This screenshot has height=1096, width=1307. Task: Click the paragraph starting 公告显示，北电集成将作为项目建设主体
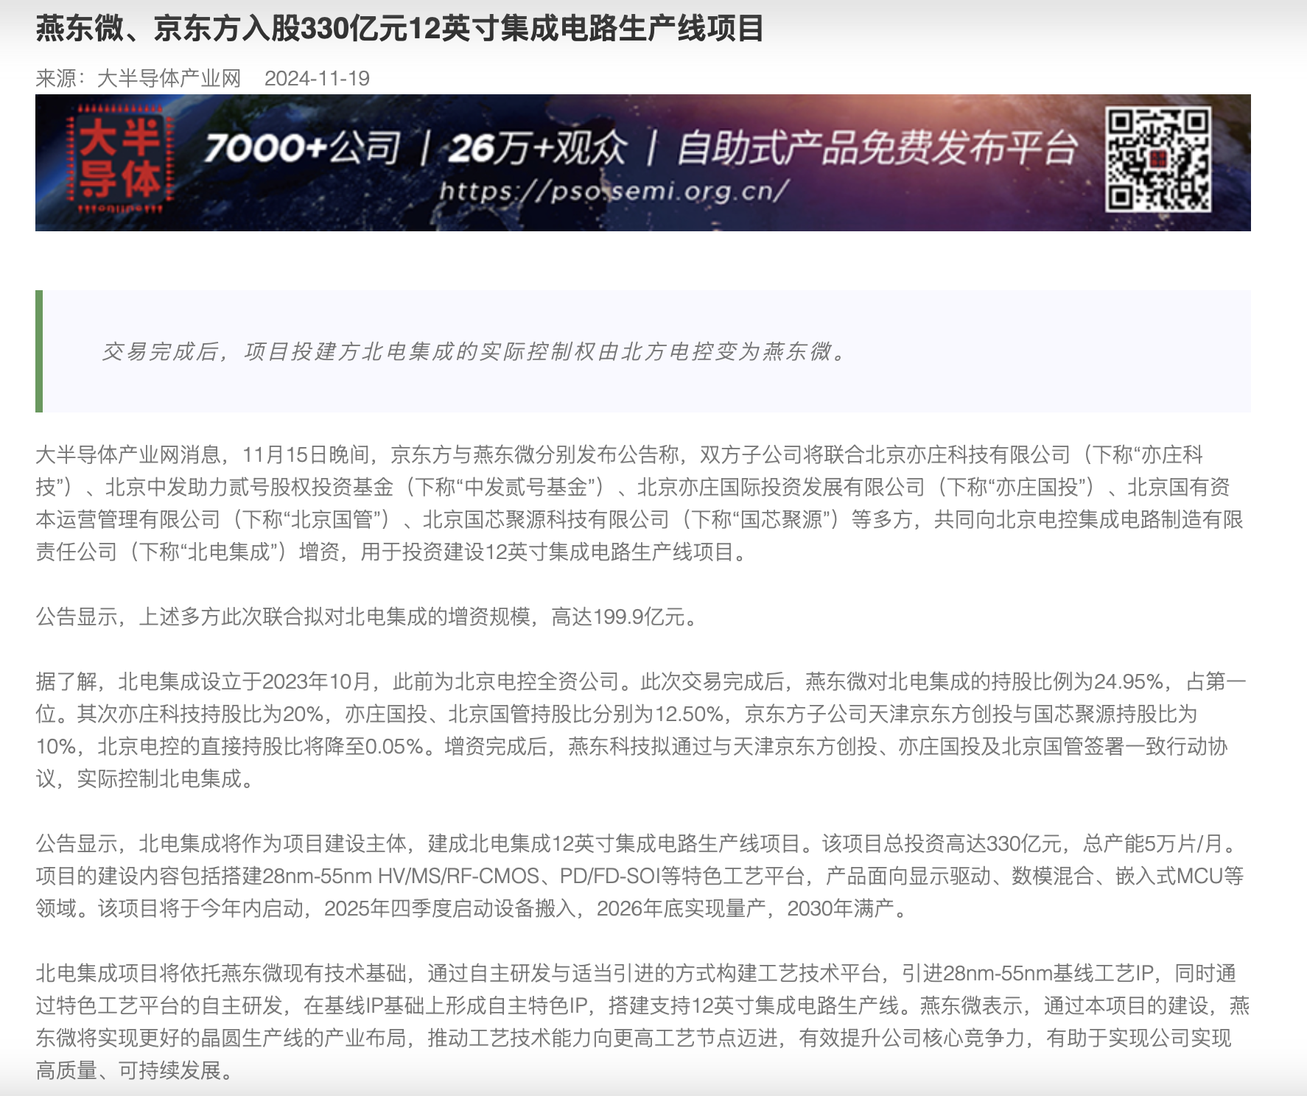[640, 876]
